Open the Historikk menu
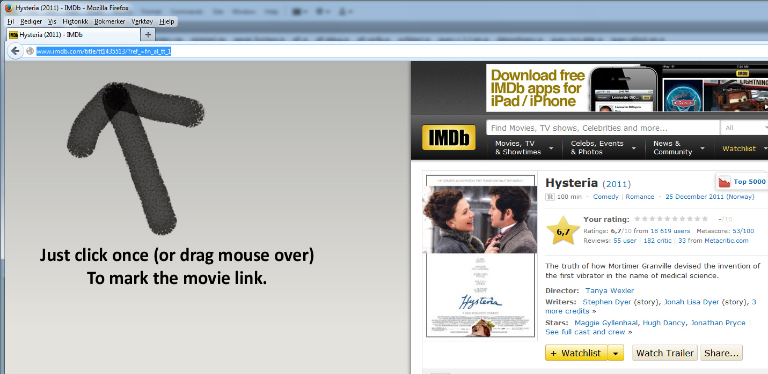The height and width of the screenshot is (374, 768). point(75,21)
